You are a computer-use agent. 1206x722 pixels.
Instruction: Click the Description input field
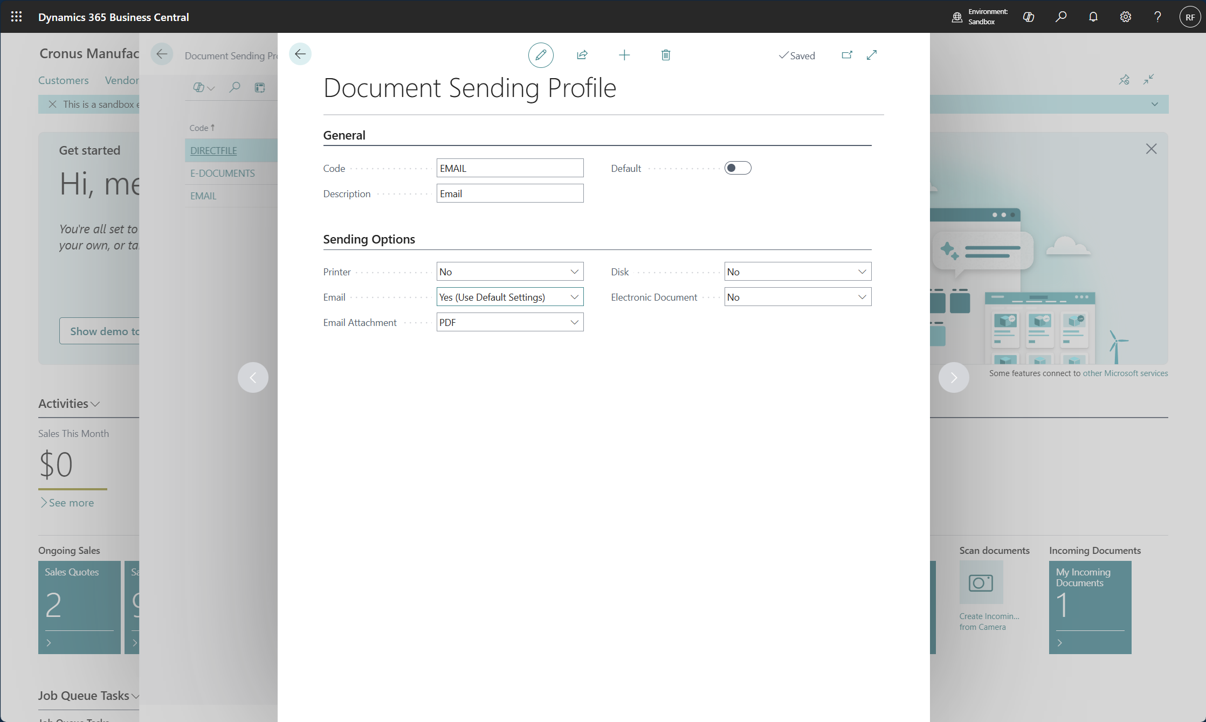click(510, 193)
